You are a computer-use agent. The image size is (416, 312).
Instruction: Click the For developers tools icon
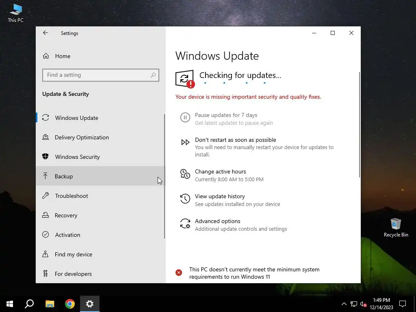click(45, 273)
